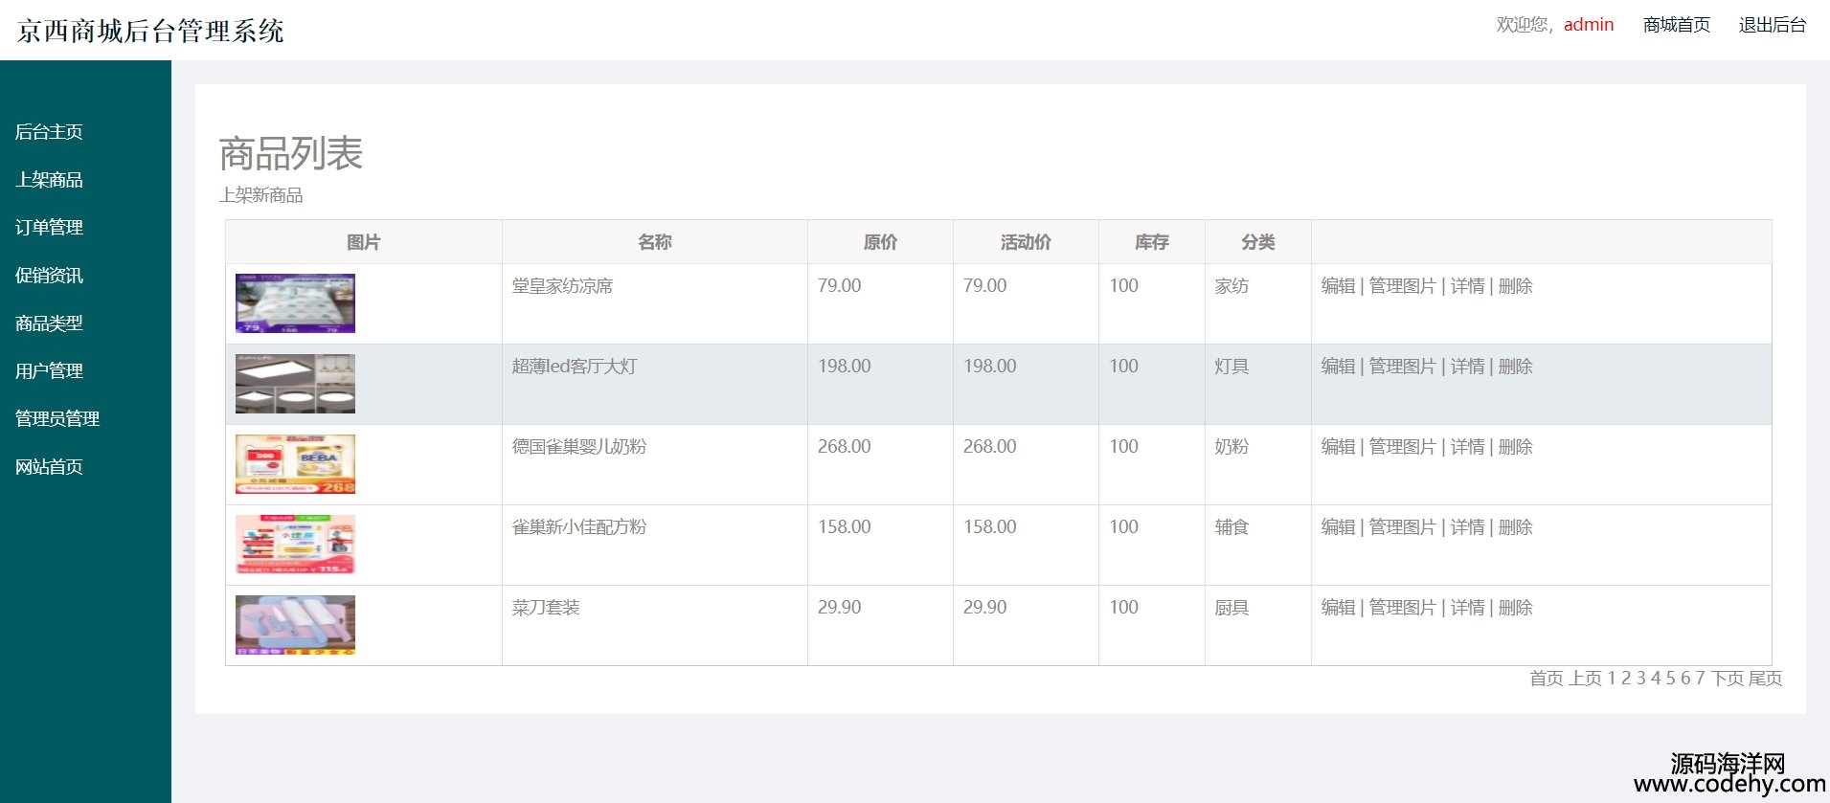
Task: Open 订单管理 in the sidebar
Action: click(x=49, y=228)
